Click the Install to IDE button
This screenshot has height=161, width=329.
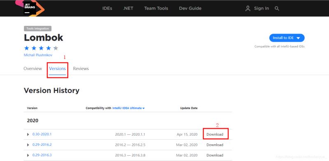(x=287, y=38)
